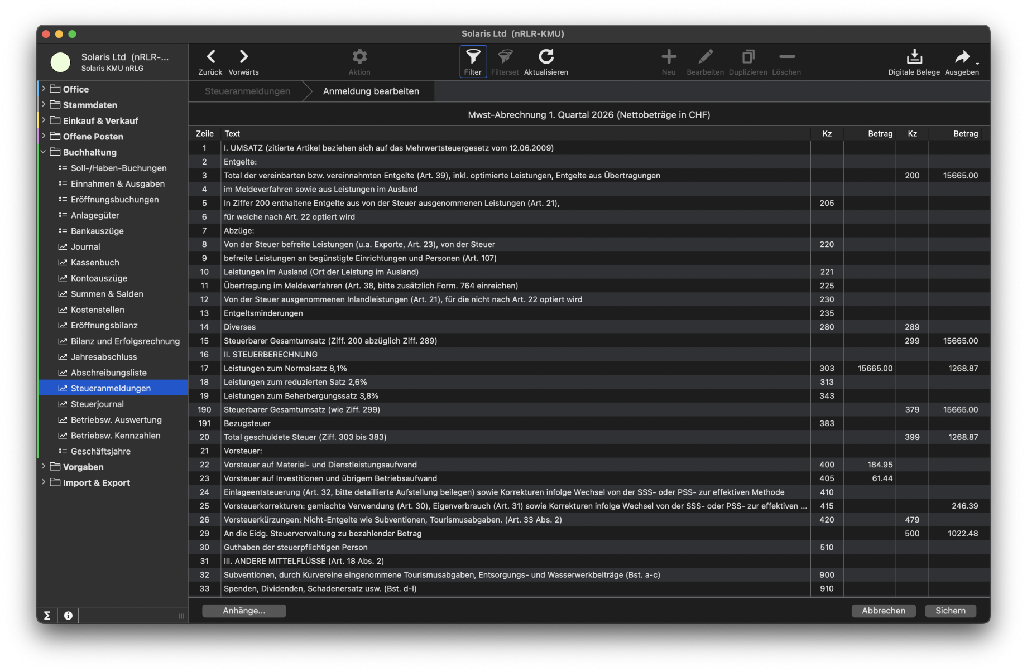Click the Betrag cell for Kz 400
The width and height of the screenshot is (1027, 672).
pyautogui.click(x=870, y=465)
